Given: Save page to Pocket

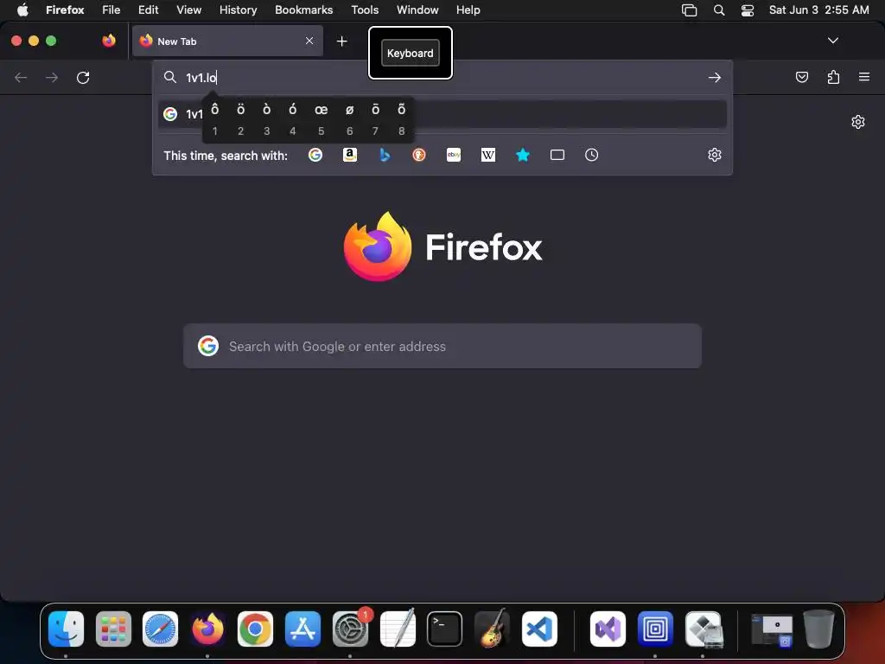Looking at the screenshot, I should (x=801, y=77).
